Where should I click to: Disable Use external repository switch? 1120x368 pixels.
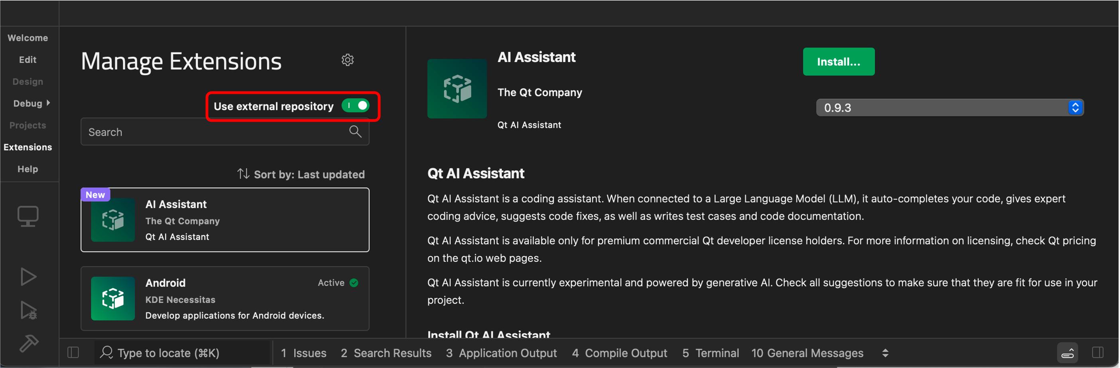(x=355, y=105)
